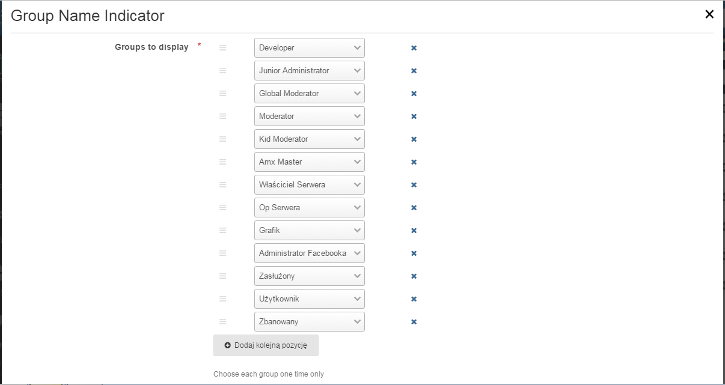Image resolution: width=725 pixels, height=385 pixels.
Task: Delete the Junior Administrator entry
Action: (414, 71)
